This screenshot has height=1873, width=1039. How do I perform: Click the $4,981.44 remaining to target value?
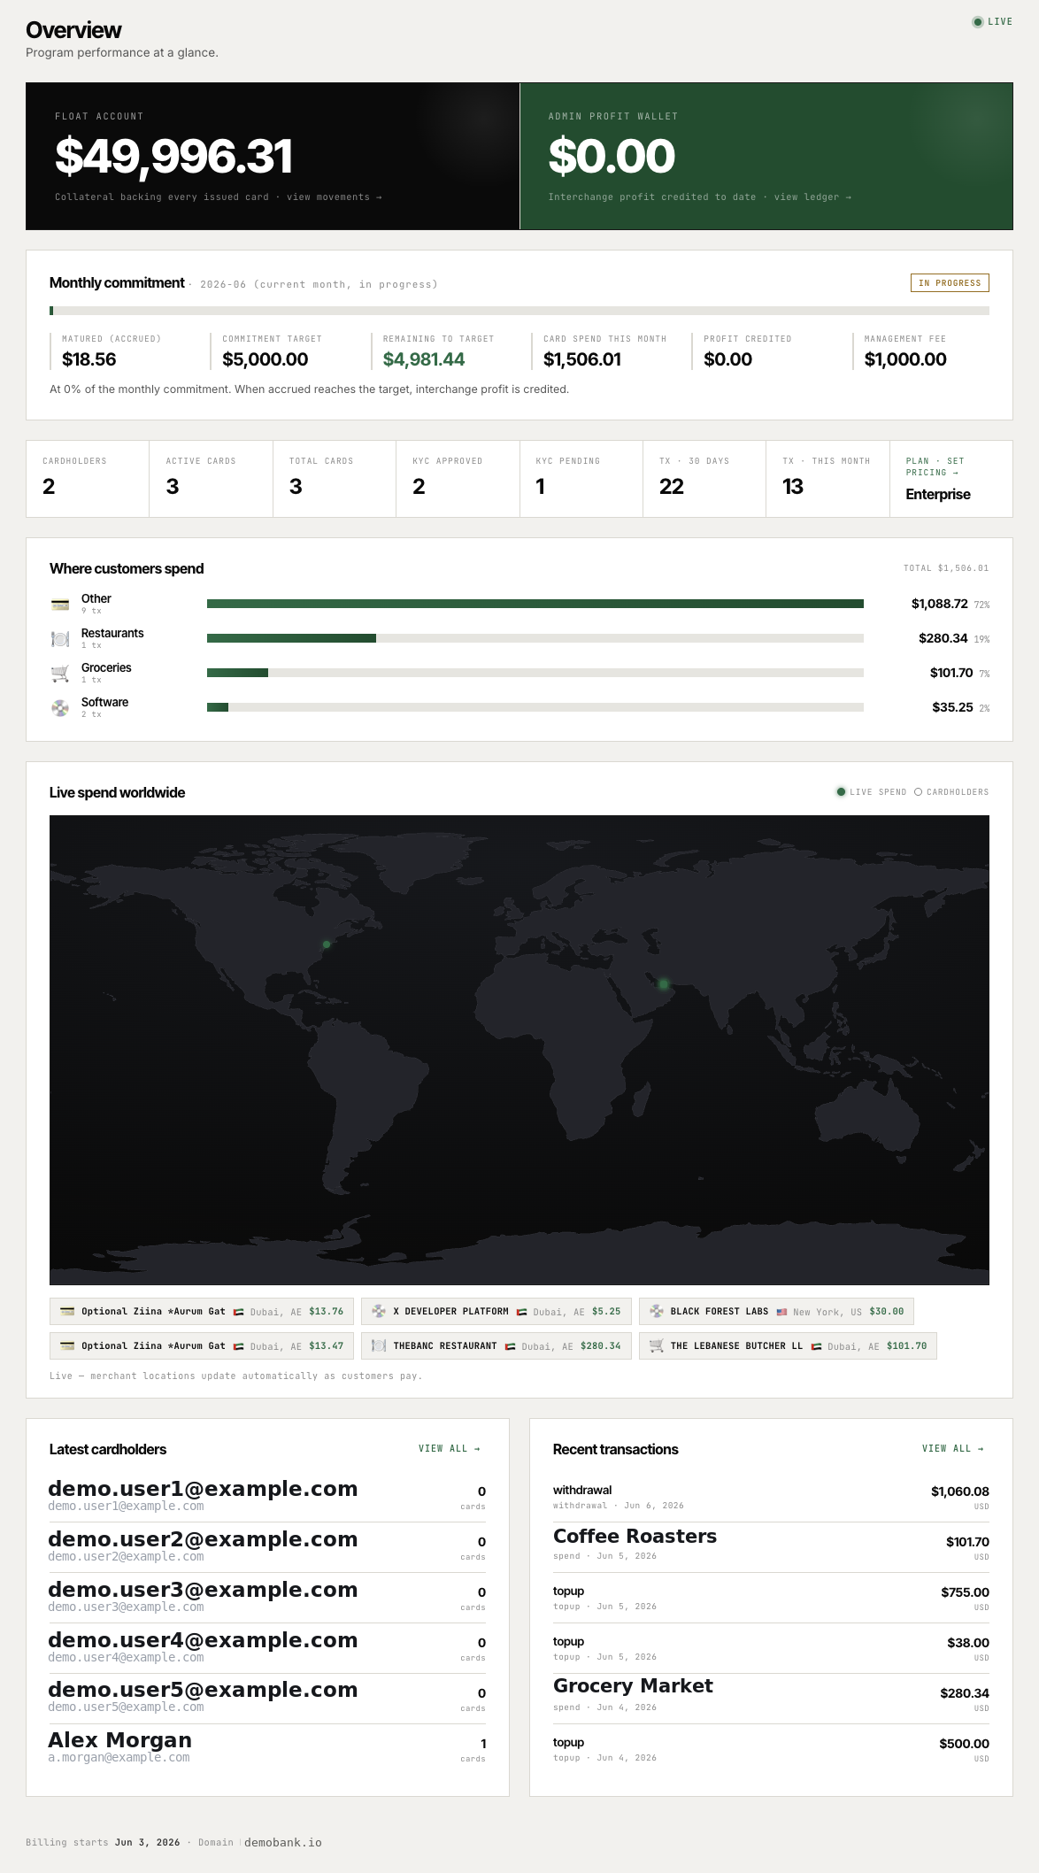coord(424,359)
